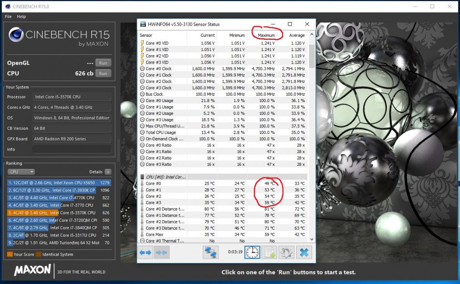Start logging with the document plus icon
Image resolution: width=460 pixels, height=284 pixels.
[269, 253]
